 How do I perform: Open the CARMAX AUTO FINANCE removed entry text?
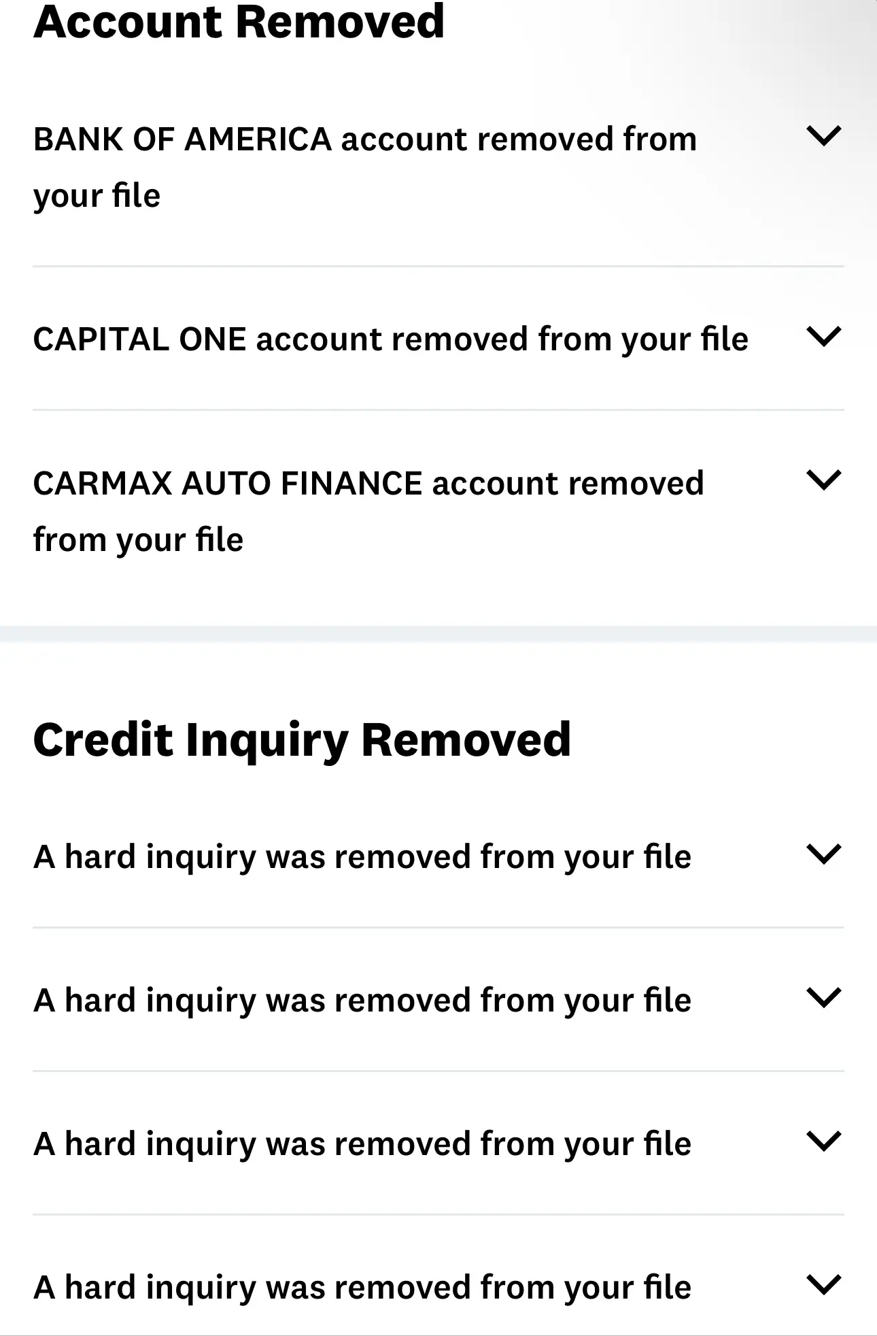[x=368, y=512]
